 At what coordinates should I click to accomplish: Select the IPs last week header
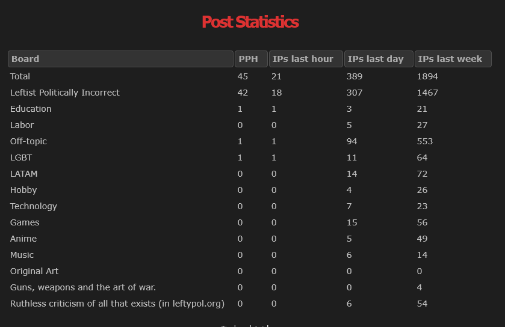click(453, 59)
